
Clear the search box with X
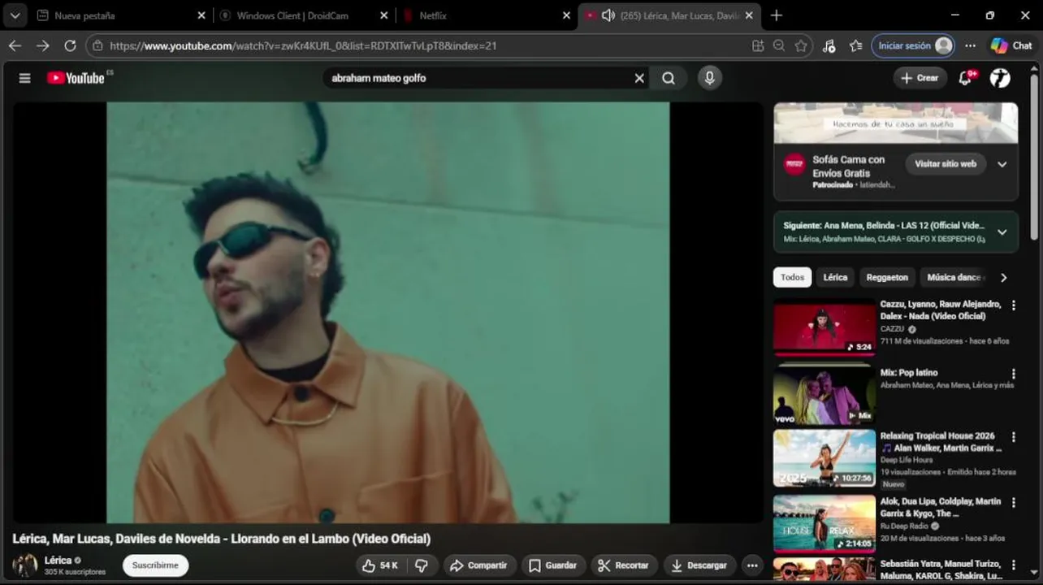[639, 78]
